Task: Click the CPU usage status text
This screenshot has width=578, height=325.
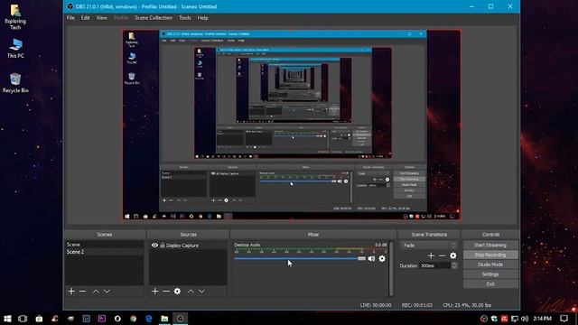Action: click(x=467, y=305)
